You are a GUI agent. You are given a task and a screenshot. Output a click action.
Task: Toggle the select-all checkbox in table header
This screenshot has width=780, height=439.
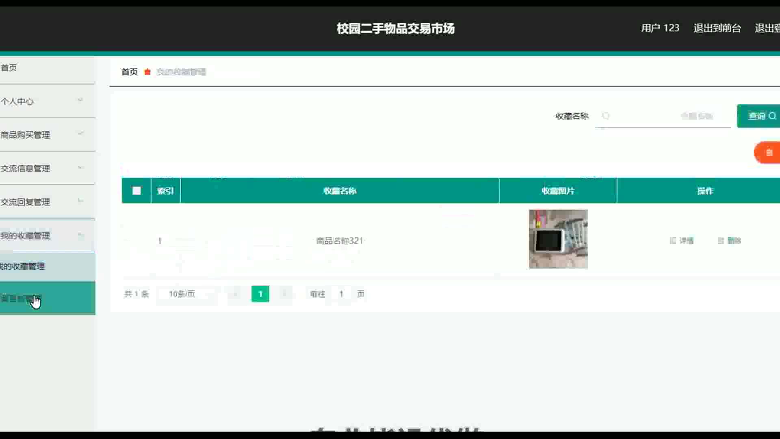click(136, 191)
